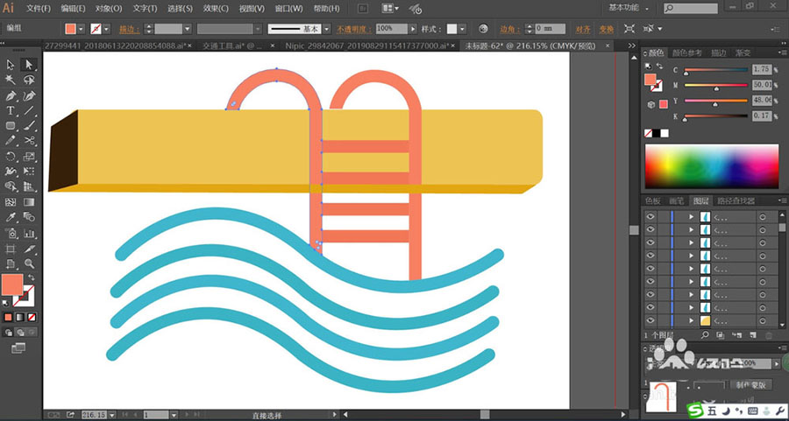The width and height of the screenshot is (789, 421).
Task: Hide the layer with the yellow thumbnail
Action: (x=651, y=320)
